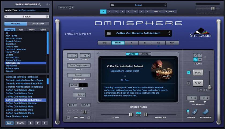Select part 2 button
This screenshot has width=225, height=129.
click(110, 12)
